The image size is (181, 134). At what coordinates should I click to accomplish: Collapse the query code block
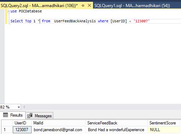click(x=9, y=12)
